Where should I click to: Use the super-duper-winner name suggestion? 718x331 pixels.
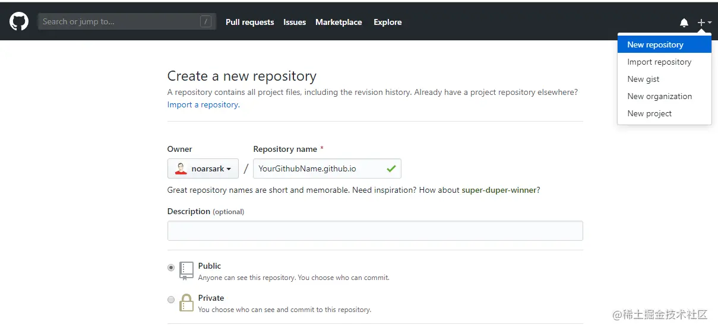(499, 190)
